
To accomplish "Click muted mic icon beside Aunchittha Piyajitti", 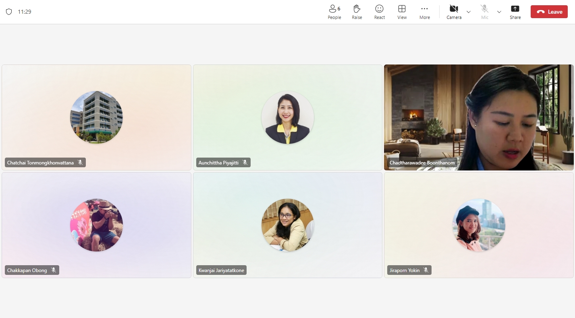I will [x=245, y=162].
